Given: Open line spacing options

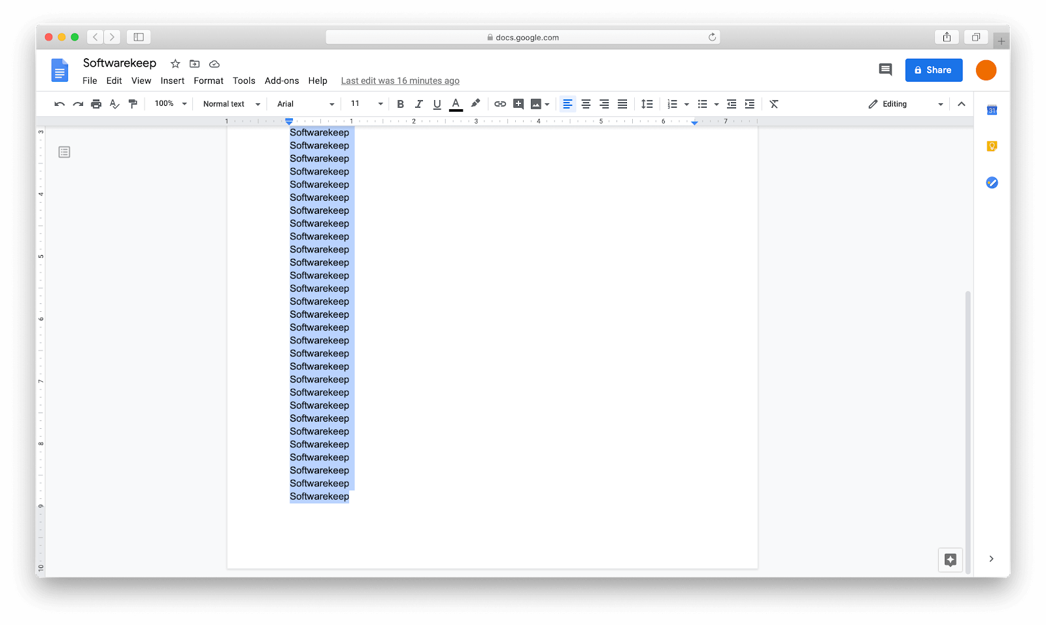Looking at the screenshot, I should click(647, 104).
